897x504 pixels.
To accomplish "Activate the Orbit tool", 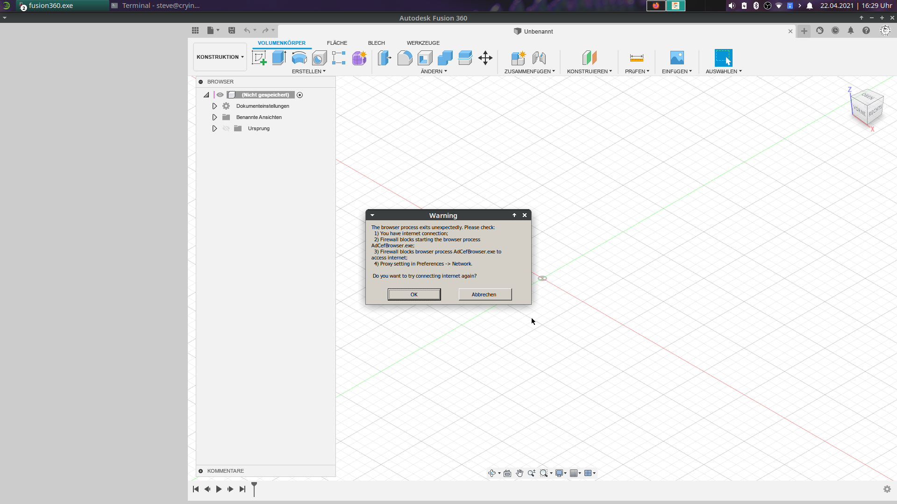I will 492,473.
